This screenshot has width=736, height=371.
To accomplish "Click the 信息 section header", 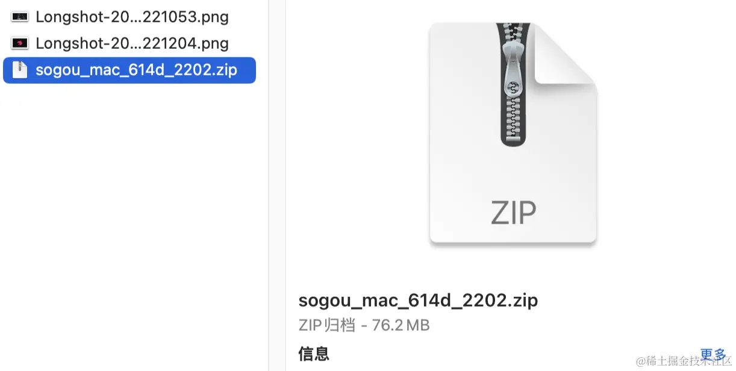I will pyautogui.click(x=314, y=353).
